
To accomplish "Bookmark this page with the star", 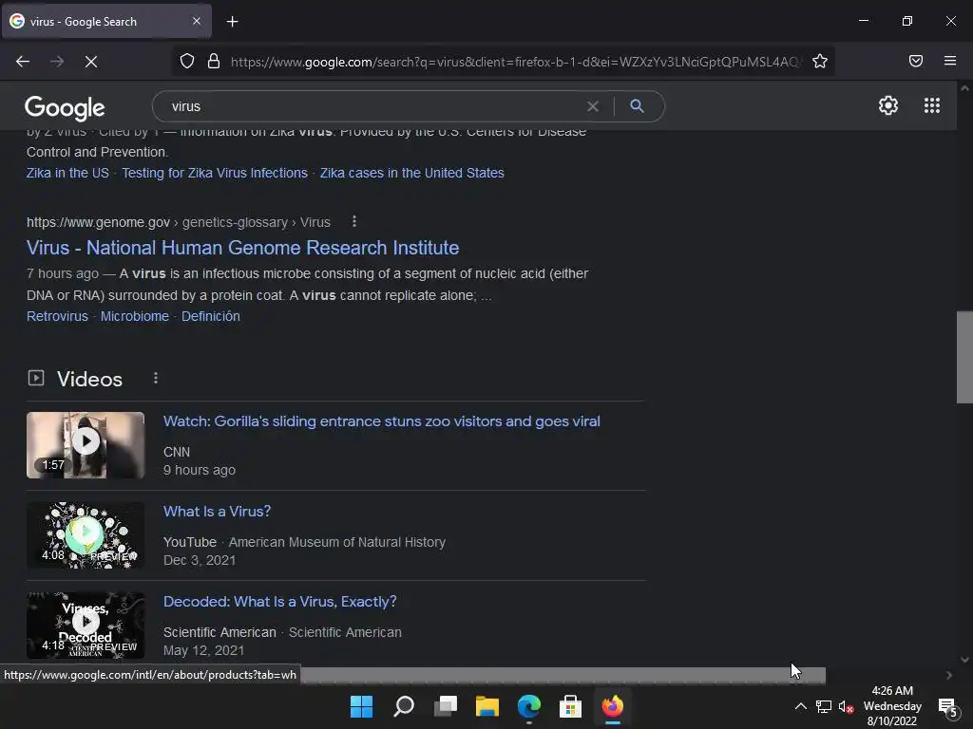I will point(820,61).
